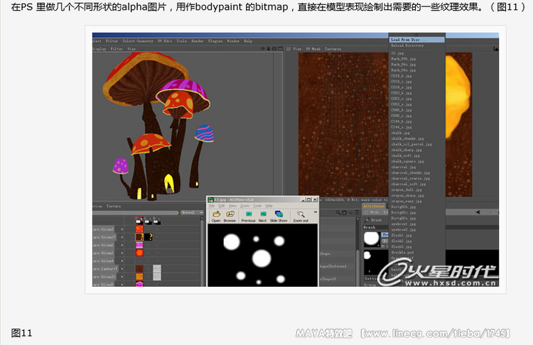Expand the blinn2 material row arrow
This screenshot has height=345, width=533.
click(x=122, y=245)
